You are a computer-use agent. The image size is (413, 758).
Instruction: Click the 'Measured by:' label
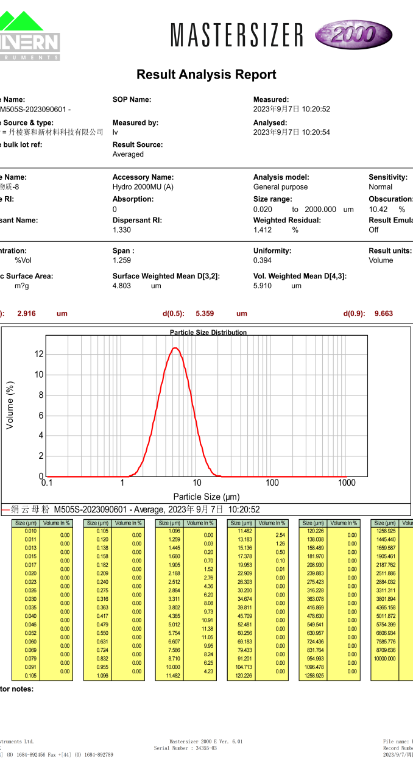pos(135,122)
